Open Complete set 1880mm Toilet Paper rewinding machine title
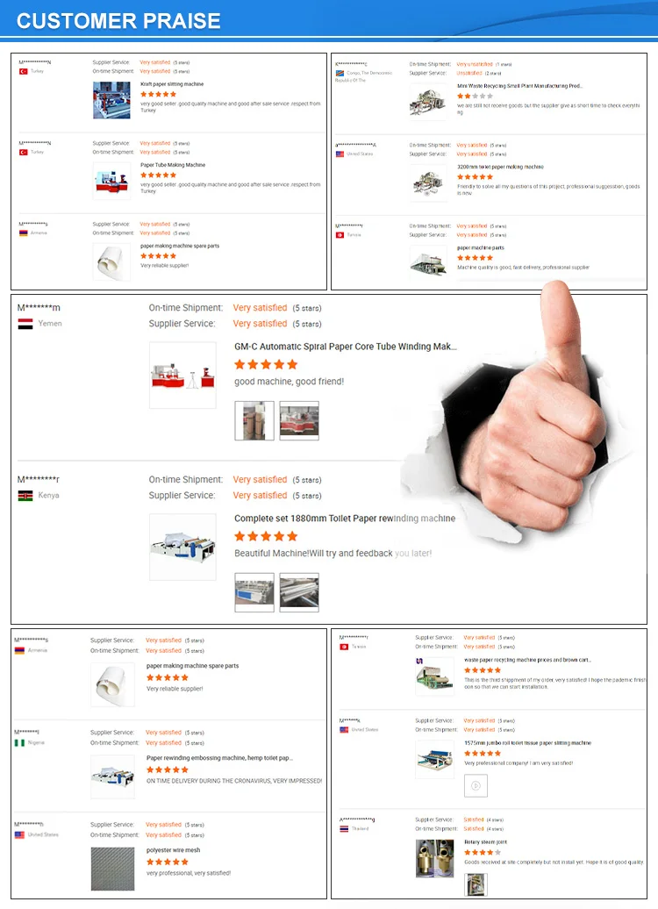Screen dimensions: 658x909 [345, 519]
